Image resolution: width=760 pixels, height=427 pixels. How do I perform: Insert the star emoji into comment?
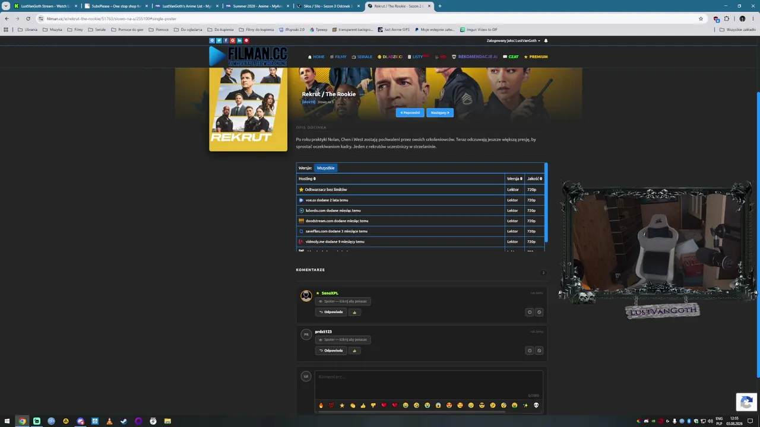coord(342,405)
